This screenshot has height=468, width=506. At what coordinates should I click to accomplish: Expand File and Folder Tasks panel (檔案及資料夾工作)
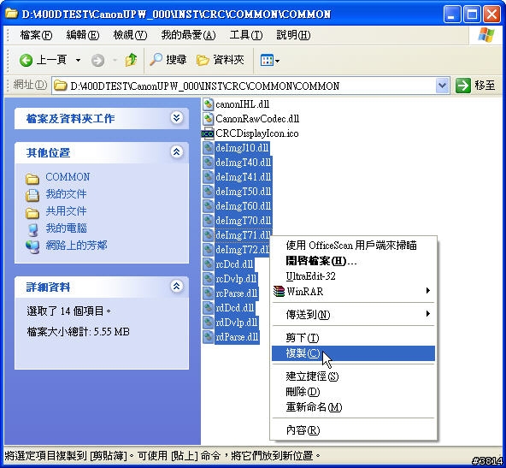(177, 118)
